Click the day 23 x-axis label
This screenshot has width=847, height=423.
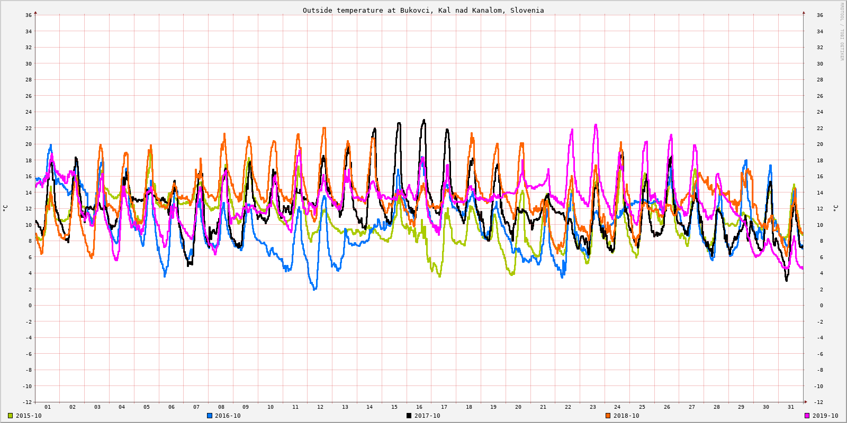click(593, 407)
